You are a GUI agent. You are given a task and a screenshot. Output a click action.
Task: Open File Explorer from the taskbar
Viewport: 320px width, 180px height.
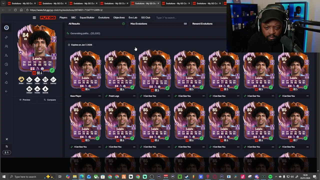pos(75,177)
